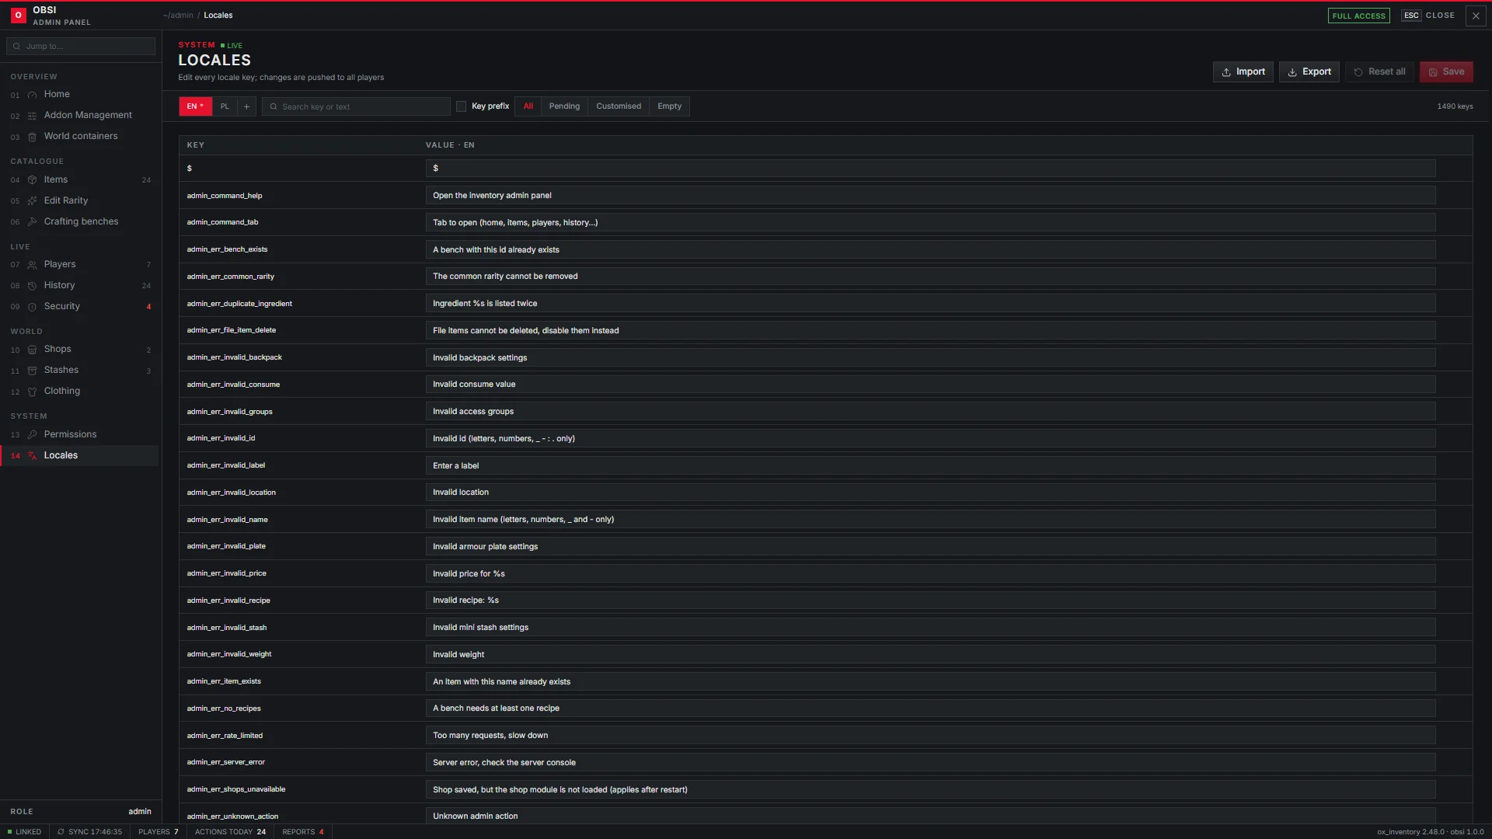Click the Edit Rarity sparkle icon
The image size is (1492, 839).
coord(33,201)
